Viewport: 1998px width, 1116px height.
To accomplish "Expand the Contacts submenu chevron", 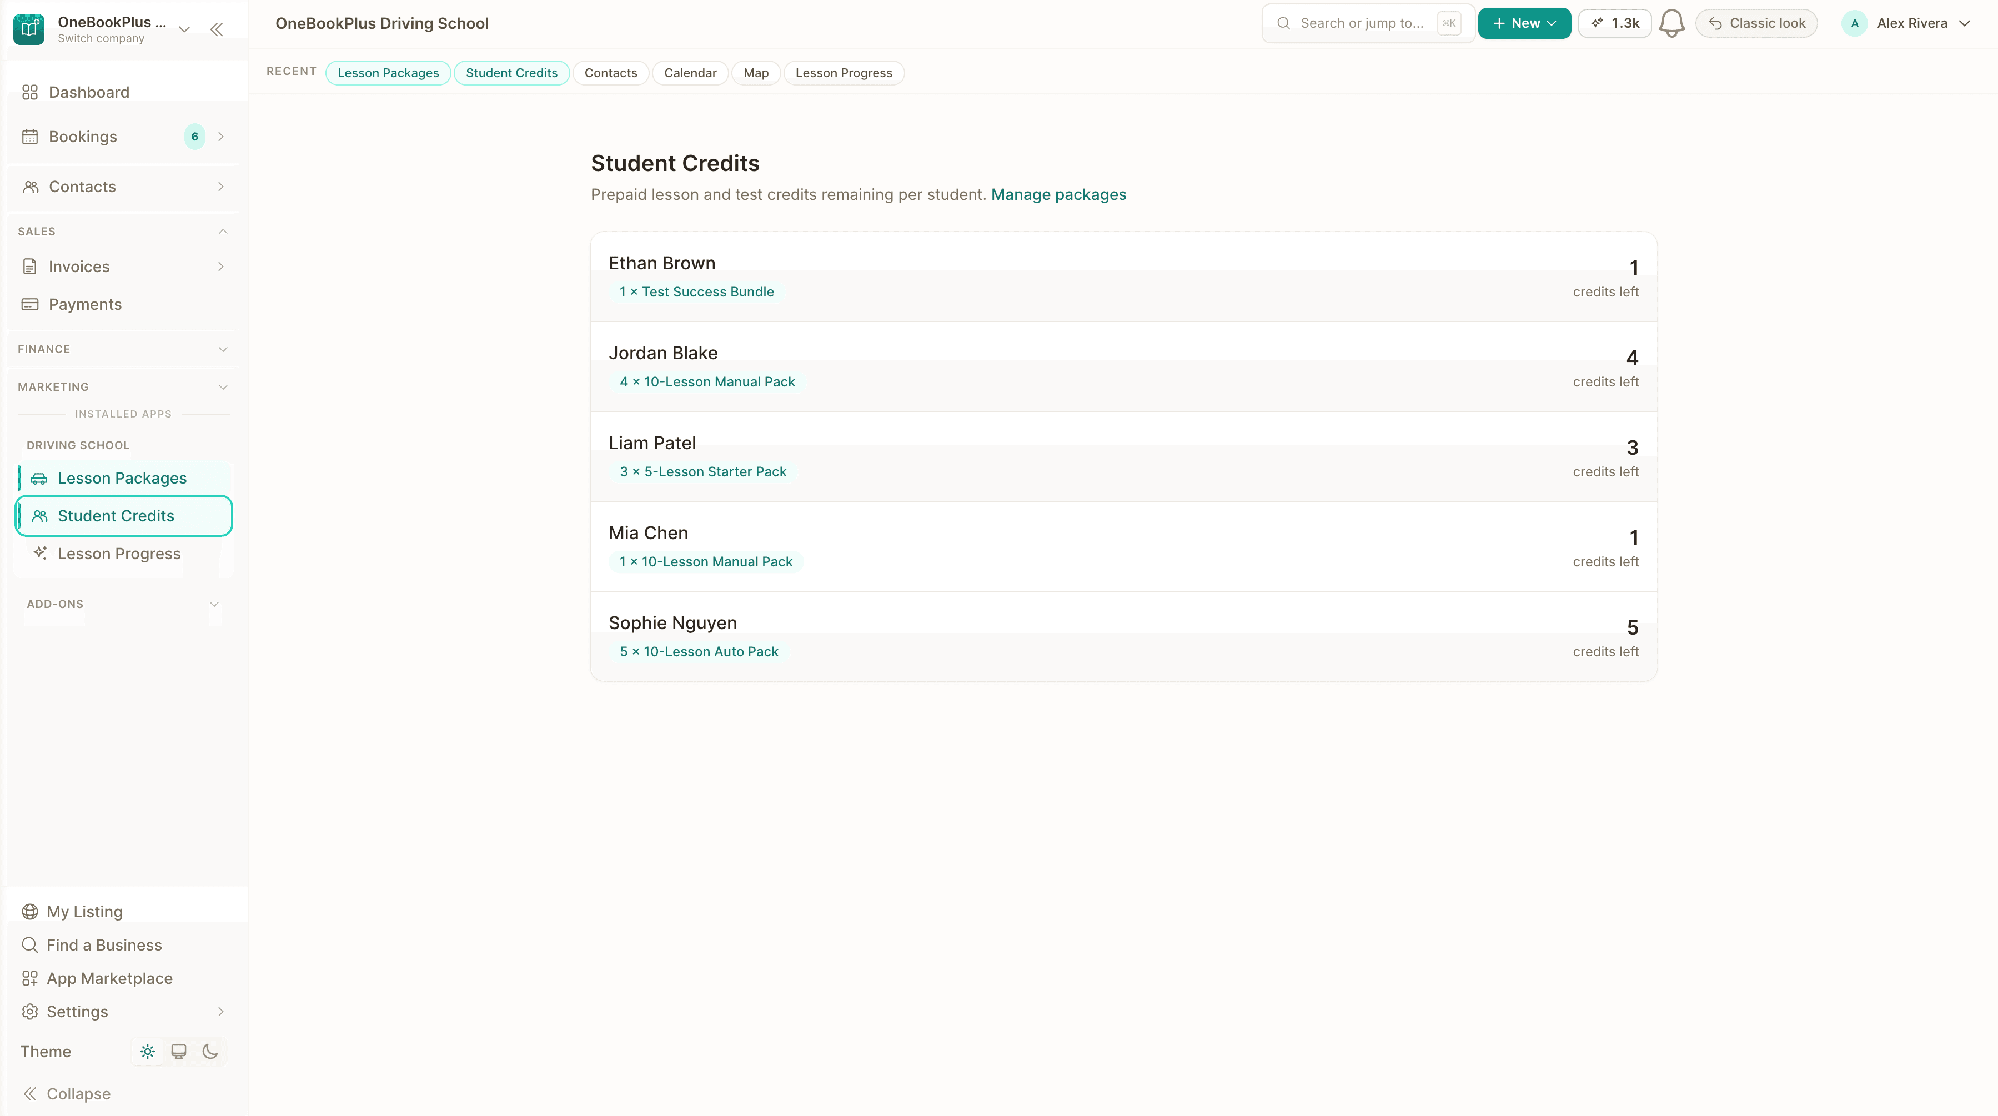I will click(221, 187).
